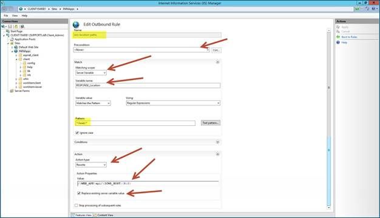Click the Apply icon in Actions pane
Image resolution: width=380 pixels, height=218 pixels.
338,27
